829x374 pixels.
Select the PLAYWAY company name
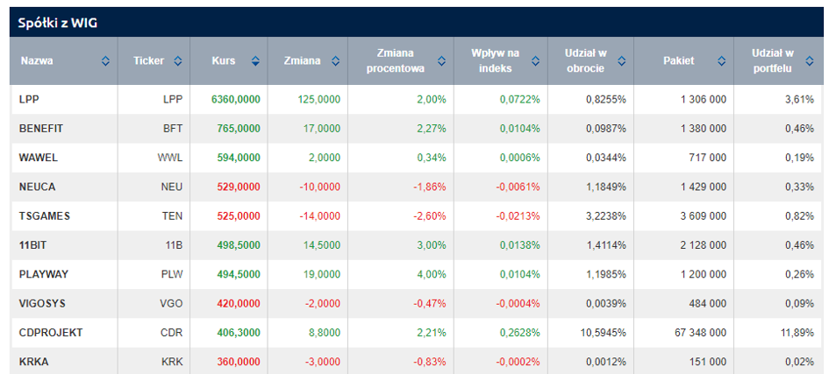click(43, 274)
